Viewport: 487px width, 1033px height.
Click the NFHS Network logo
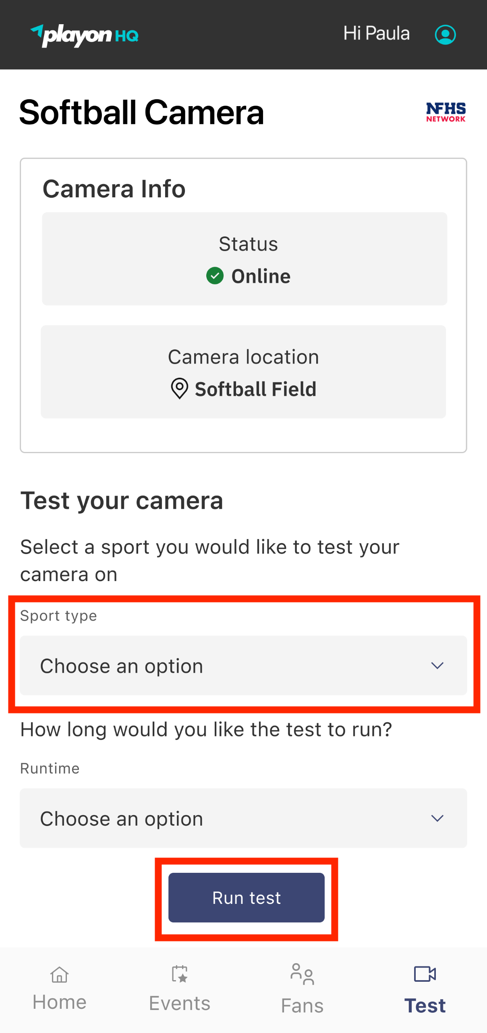pyautogui.click(x=446, y=112)
